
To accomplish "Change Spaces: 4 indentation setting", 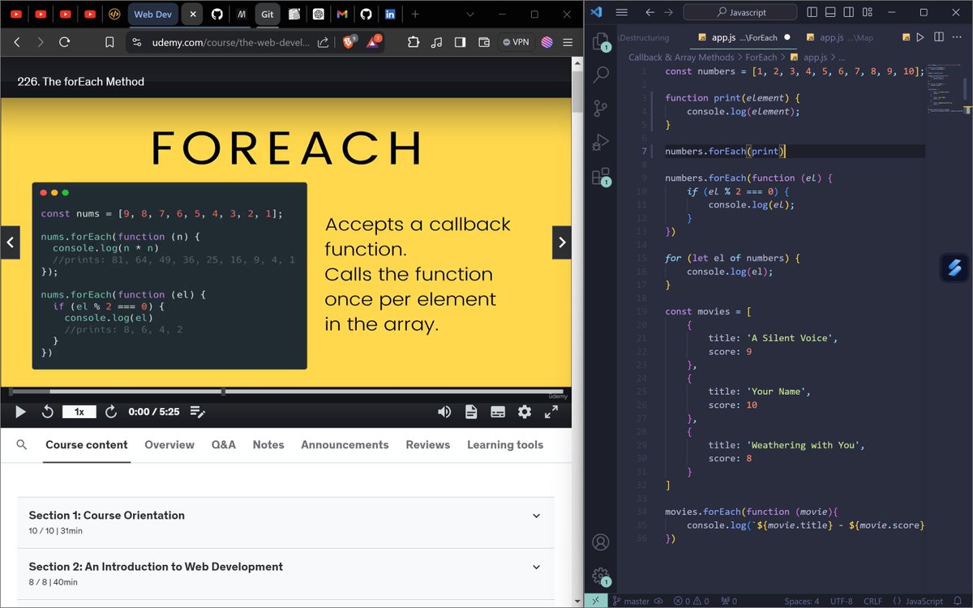I will [802, 602].
